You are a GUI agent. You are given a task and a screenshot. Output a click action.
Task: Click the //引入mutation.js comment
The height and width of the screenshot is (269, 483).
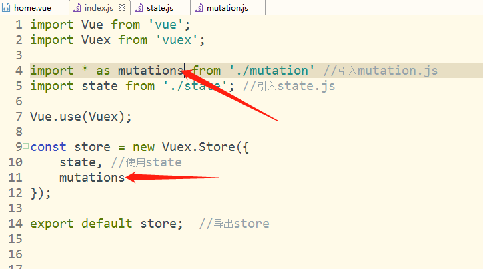[380, 71]
